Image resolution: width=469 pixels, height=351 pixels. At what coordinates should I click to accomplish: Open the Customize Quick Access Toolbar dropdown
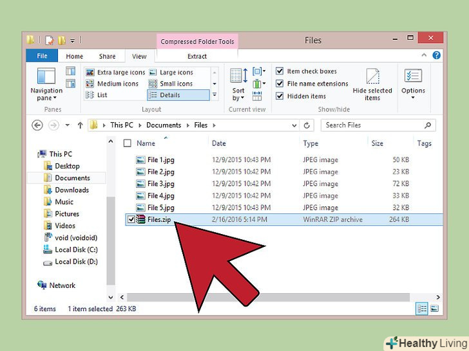coord(72,40)
